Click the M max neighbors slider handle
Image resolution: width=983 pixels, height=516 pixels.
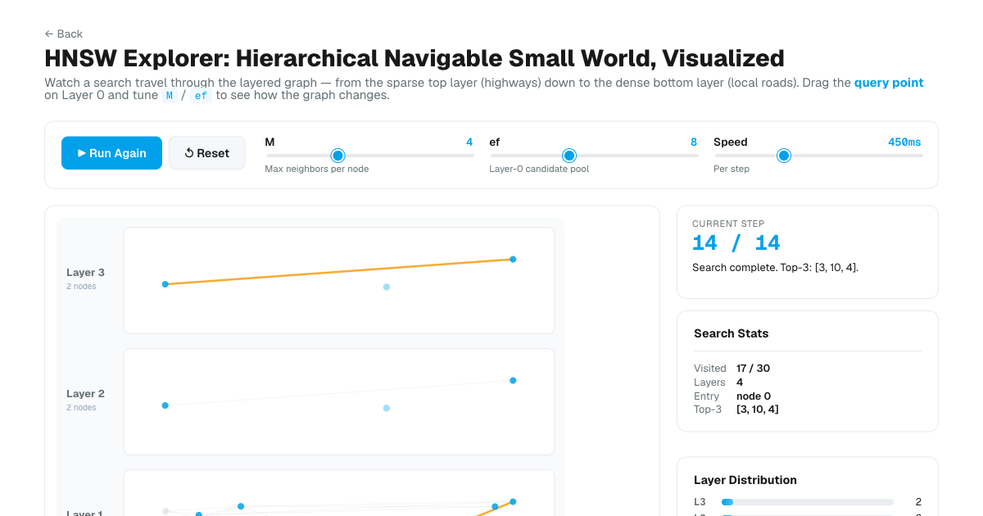337,156
